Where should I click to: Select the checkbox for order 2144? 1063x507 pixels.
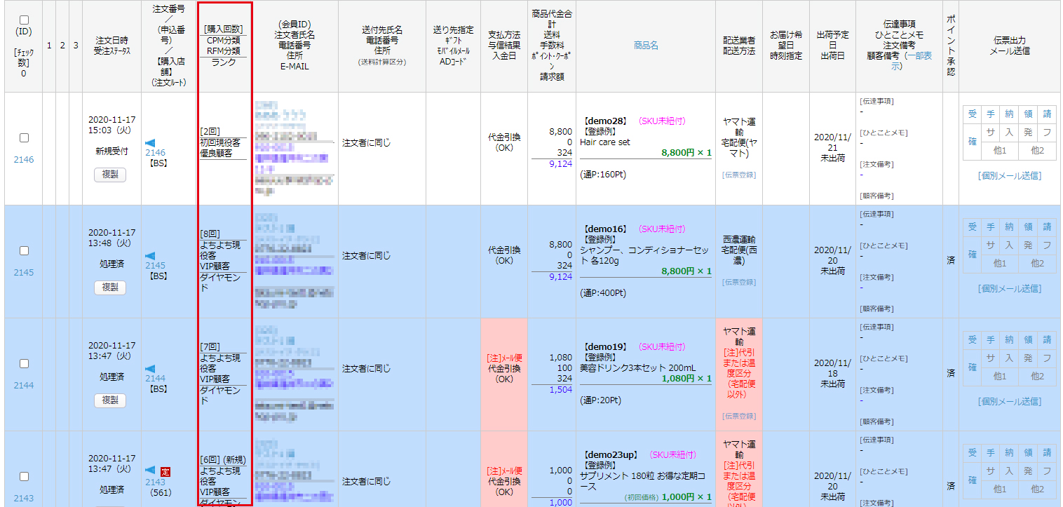pyautogui.click(x=24, y=363)
